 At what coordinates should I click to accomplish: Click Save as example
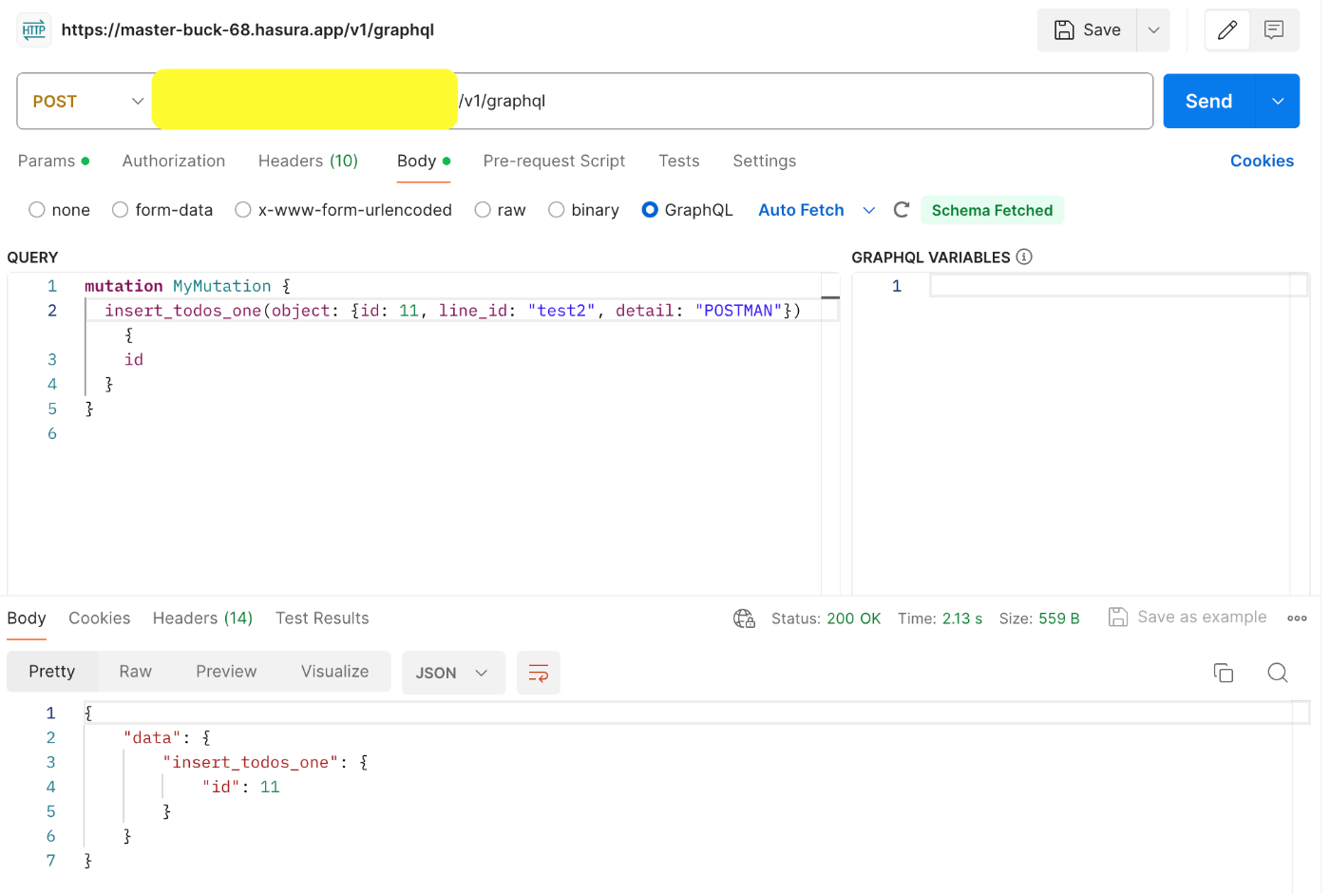tap(1187, 618)
